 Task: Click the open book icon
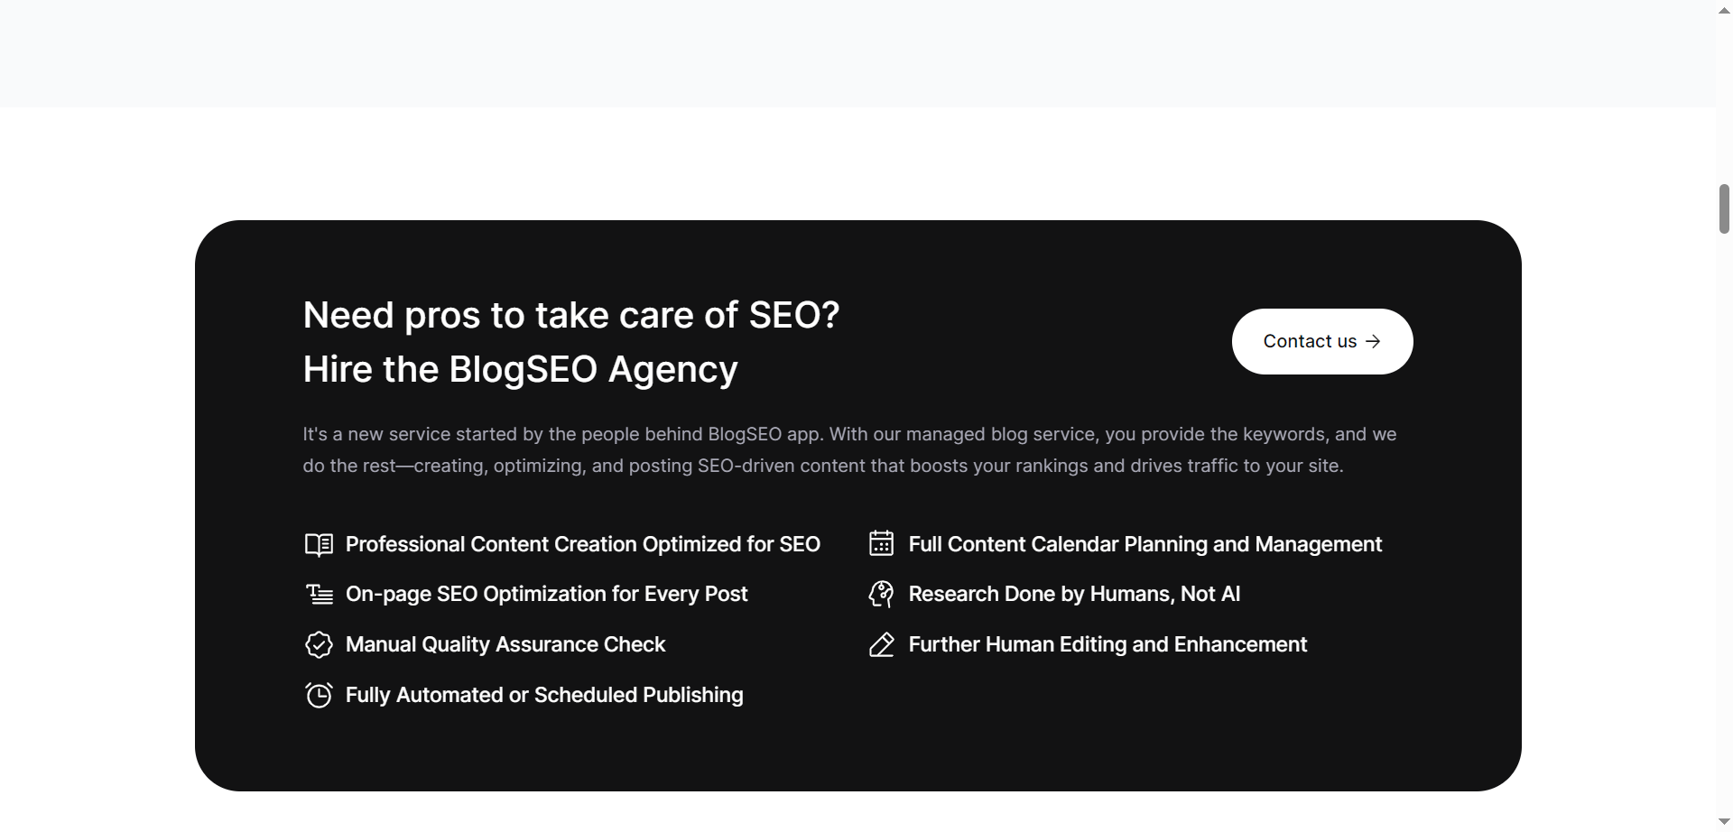click(319, 544)
